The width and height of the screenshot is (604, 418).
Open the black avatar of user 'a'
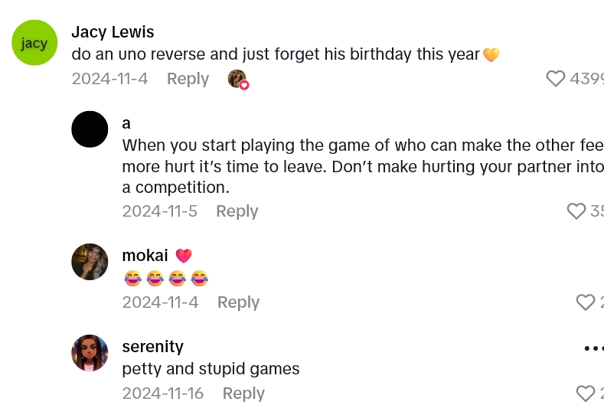[90, 129]
